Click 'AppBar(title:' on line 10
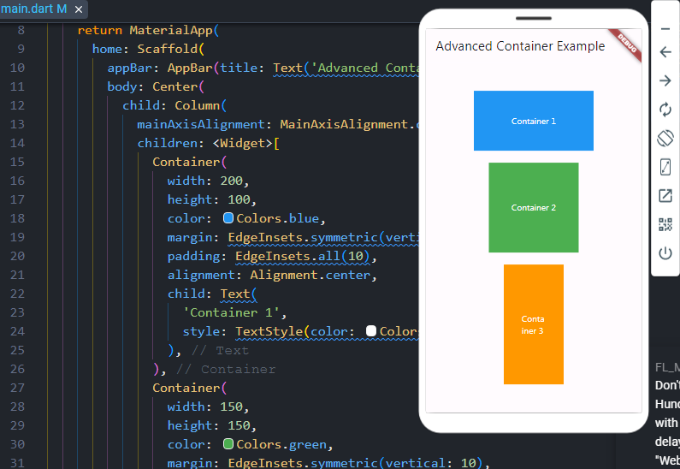The height and width of the screenshot is (469, 680). point(216,68)
